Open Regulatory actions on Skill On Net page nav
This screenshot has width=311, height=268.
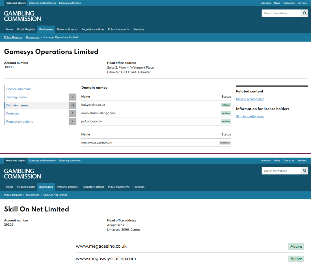click(x=93, y=187)
